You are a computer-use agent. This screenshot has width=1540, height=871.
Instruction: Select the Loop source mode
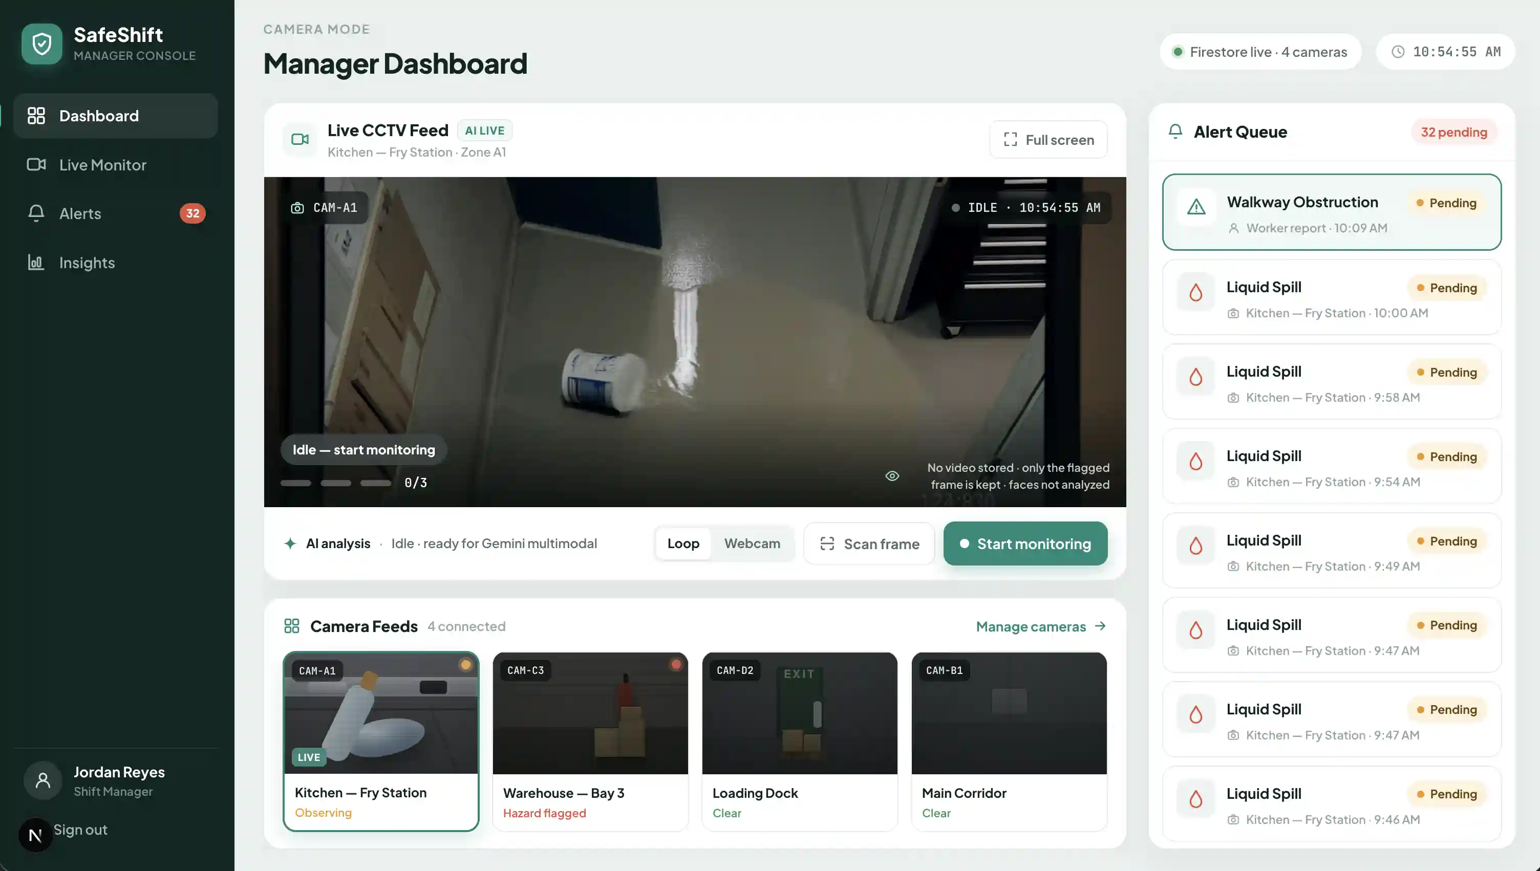(683, 543)
